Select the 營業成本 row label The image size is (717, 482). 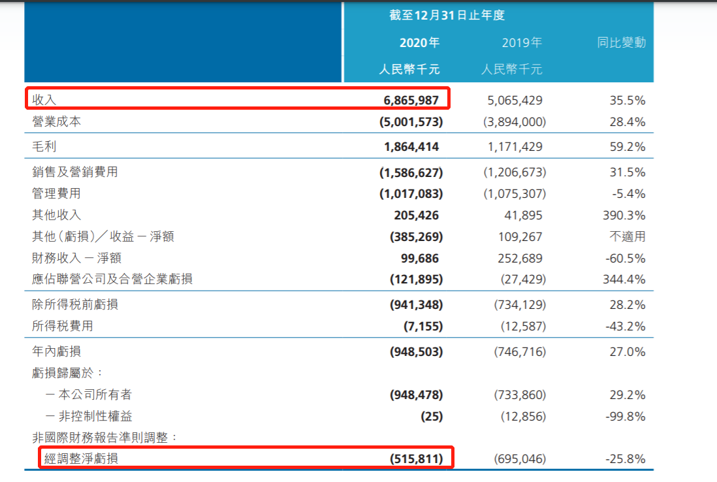[57, 121]
